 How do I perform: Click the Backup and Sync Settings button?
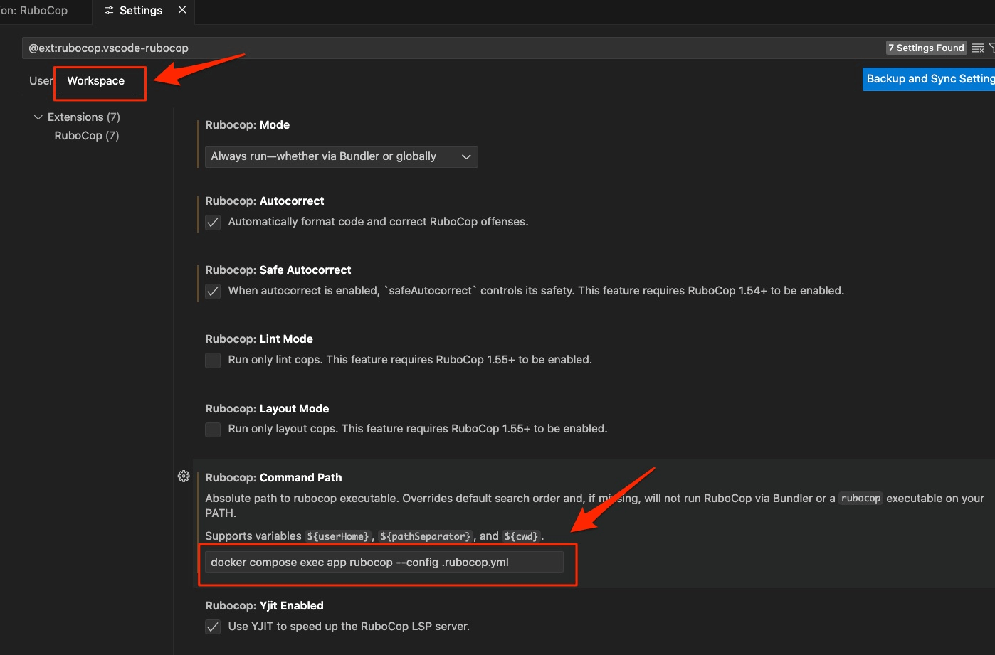(929, 79)
